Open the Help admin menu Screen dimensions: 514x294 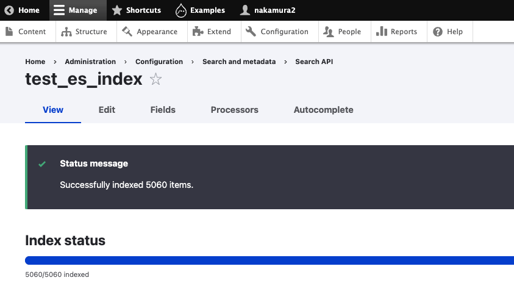point(450,32)
